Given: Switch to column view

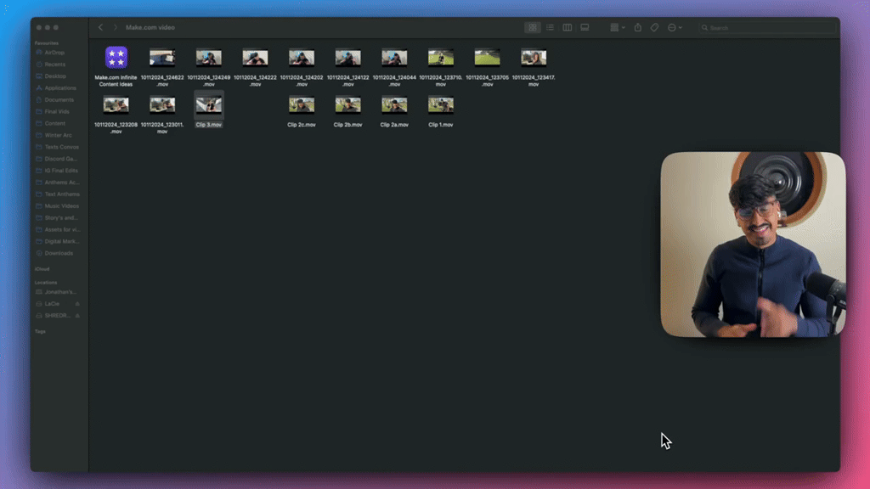Looking at the screenshot, I should click(568, 27).
